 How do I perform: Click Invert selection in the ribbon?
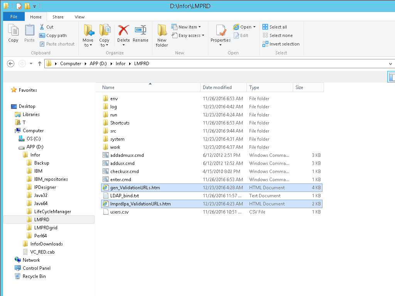pos(281,44)
